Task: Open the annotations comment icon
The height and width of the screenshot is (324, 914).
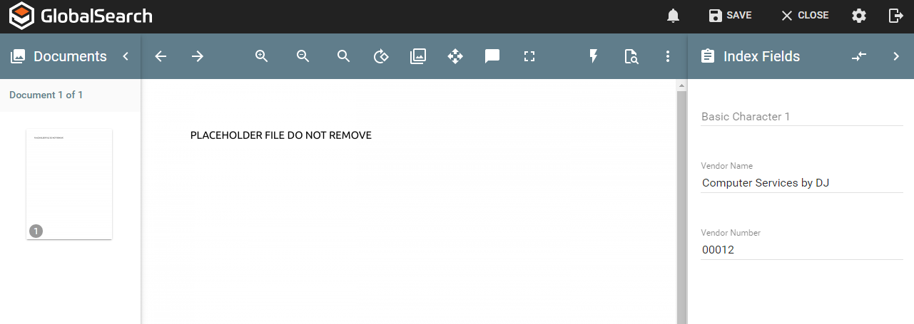Action: click(x=492, y=56)
